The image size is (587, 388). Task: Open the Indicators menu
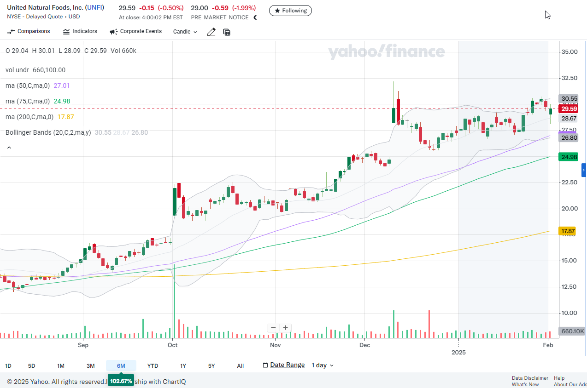coord(80,31)
